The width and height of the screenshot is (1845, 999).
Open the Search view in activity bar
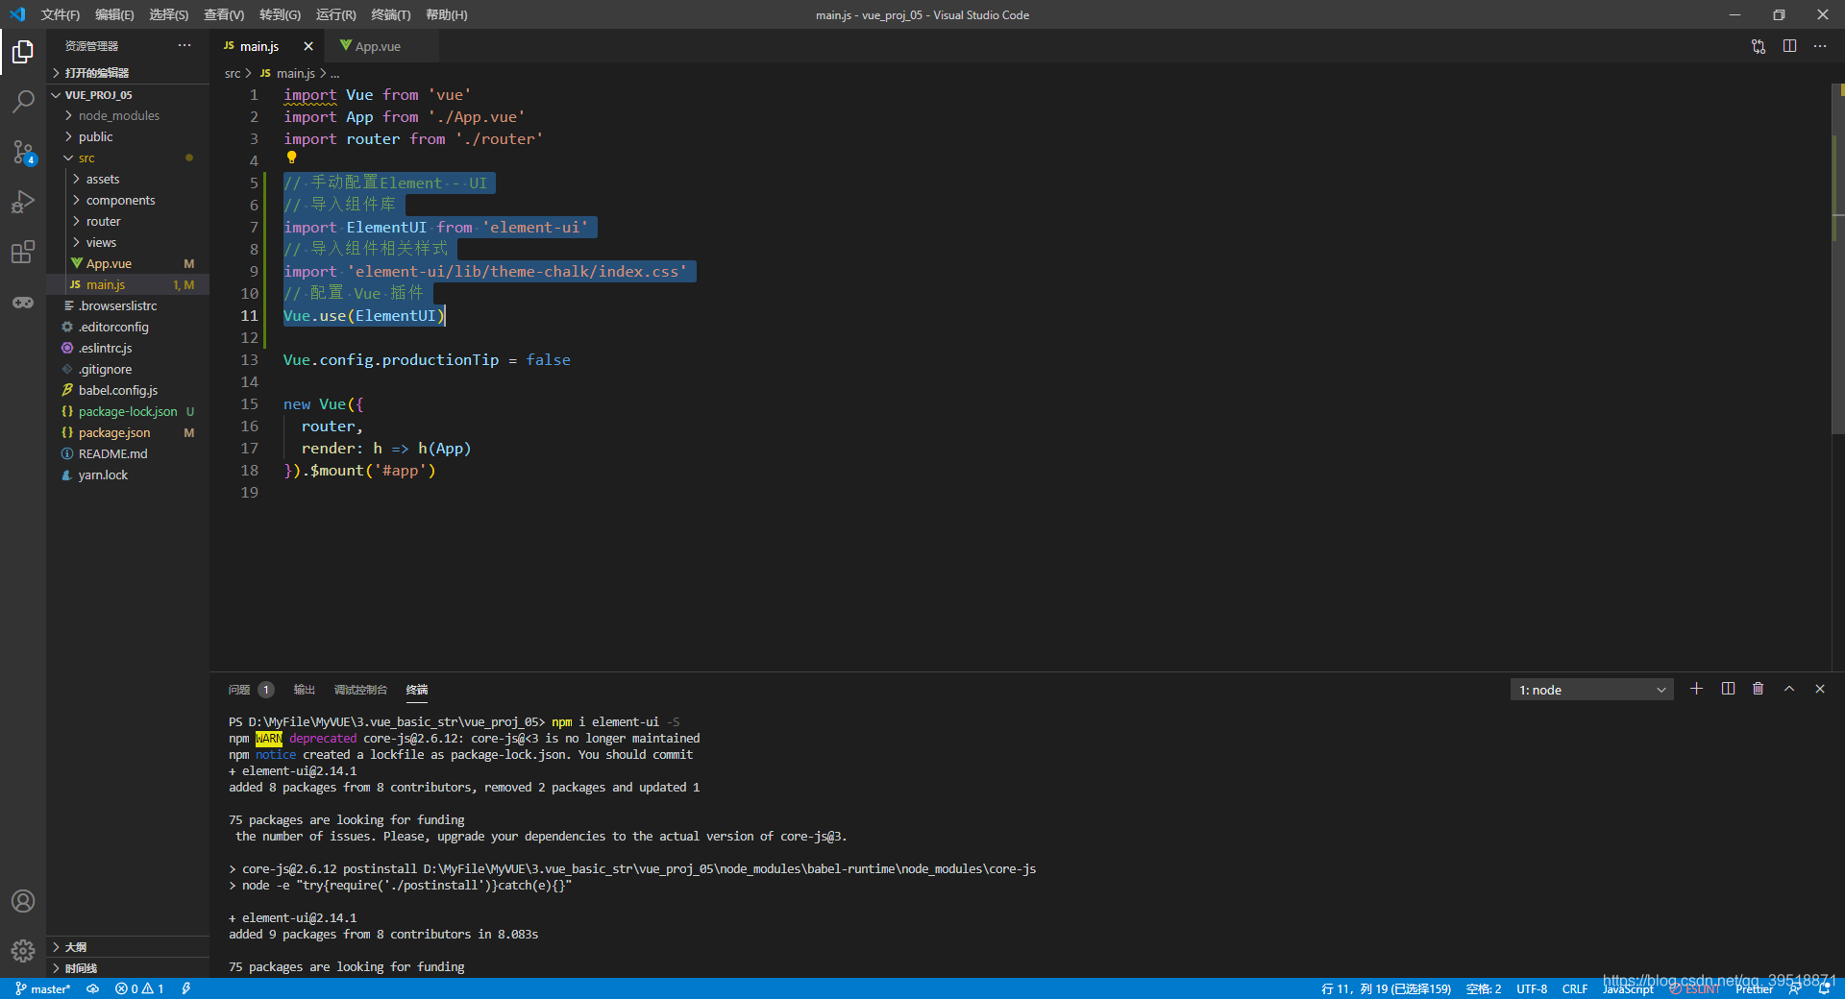(23, 101)
